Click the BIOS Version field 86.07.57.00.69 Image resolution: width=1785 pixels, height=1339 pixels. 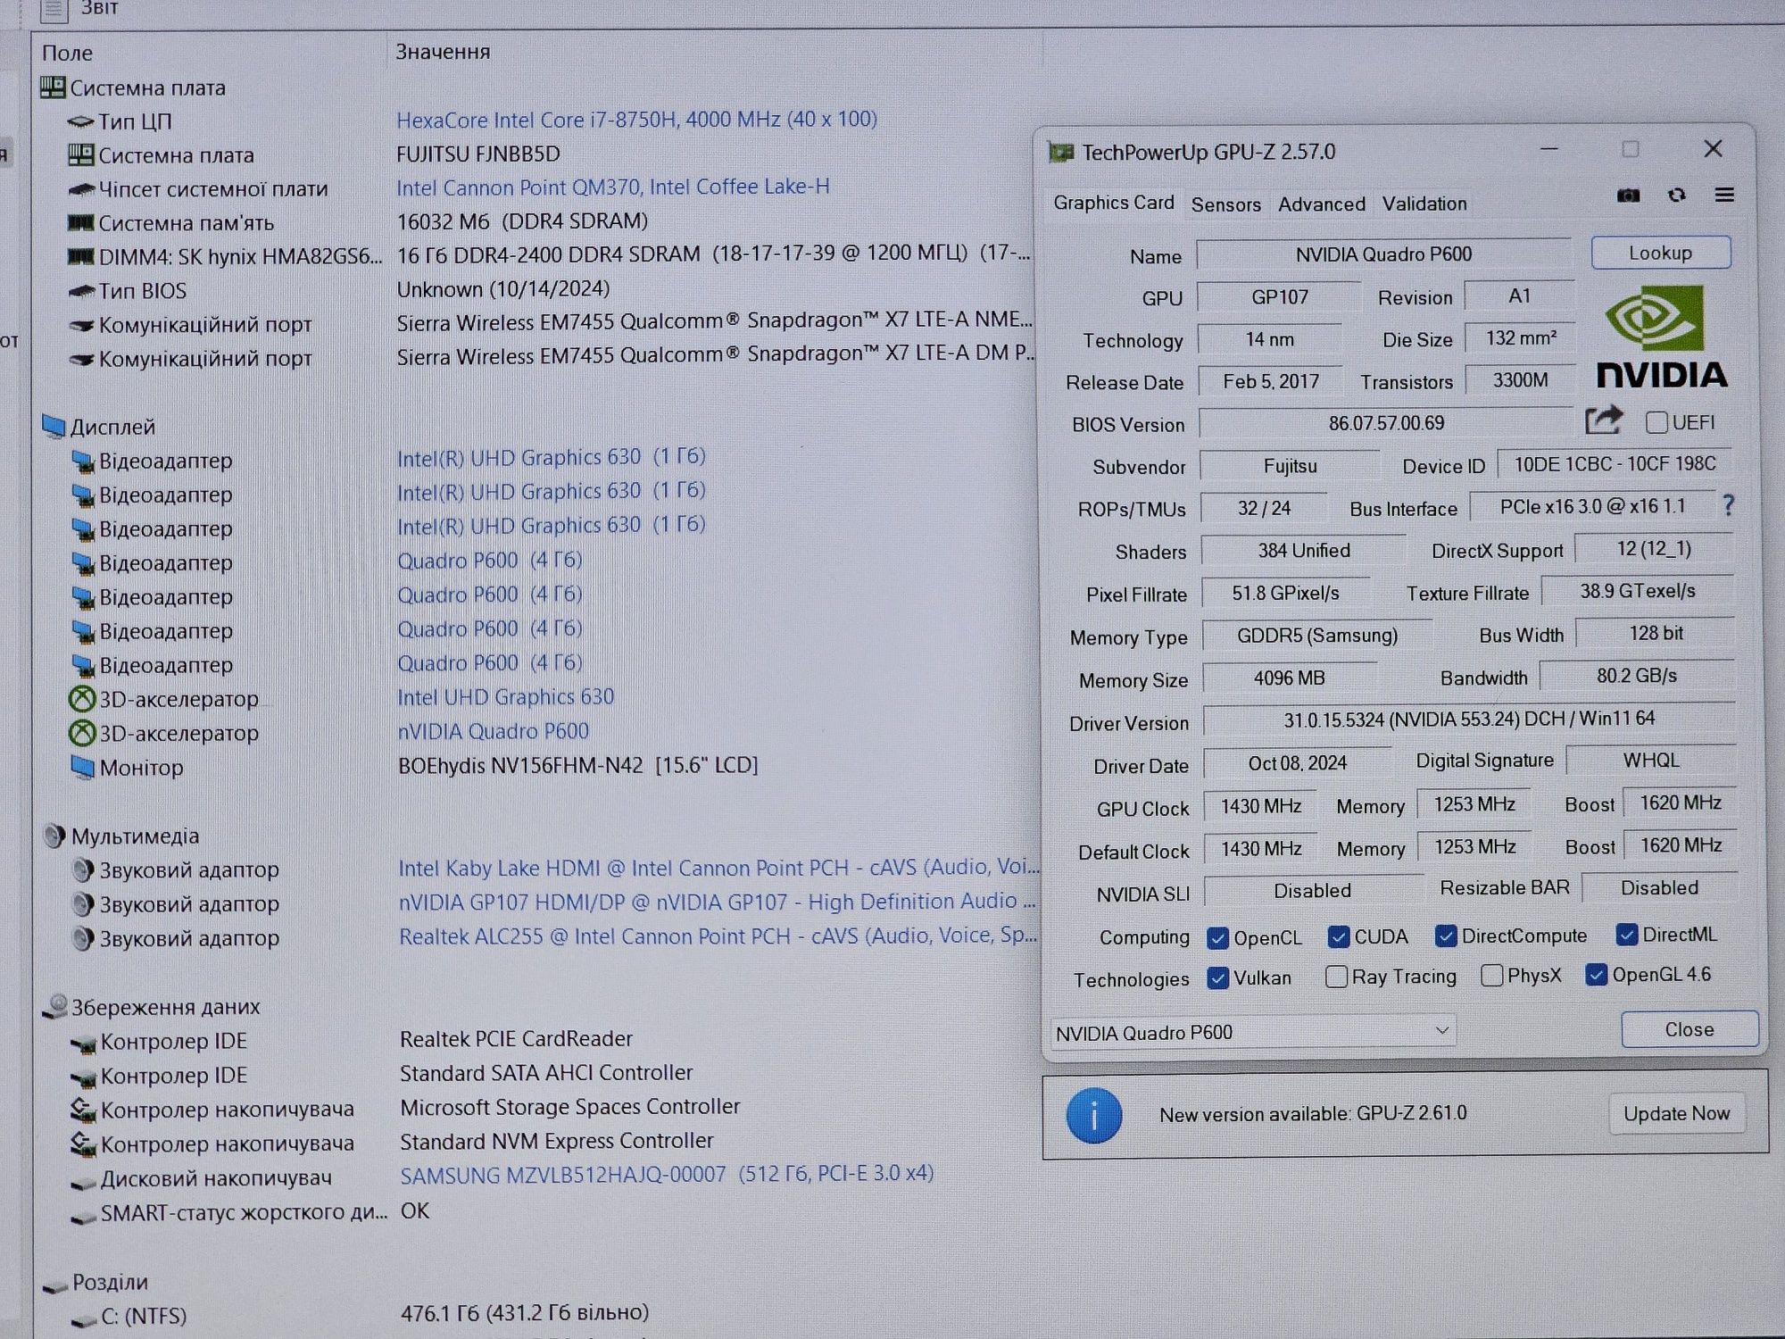click(x=1385, y=423)
